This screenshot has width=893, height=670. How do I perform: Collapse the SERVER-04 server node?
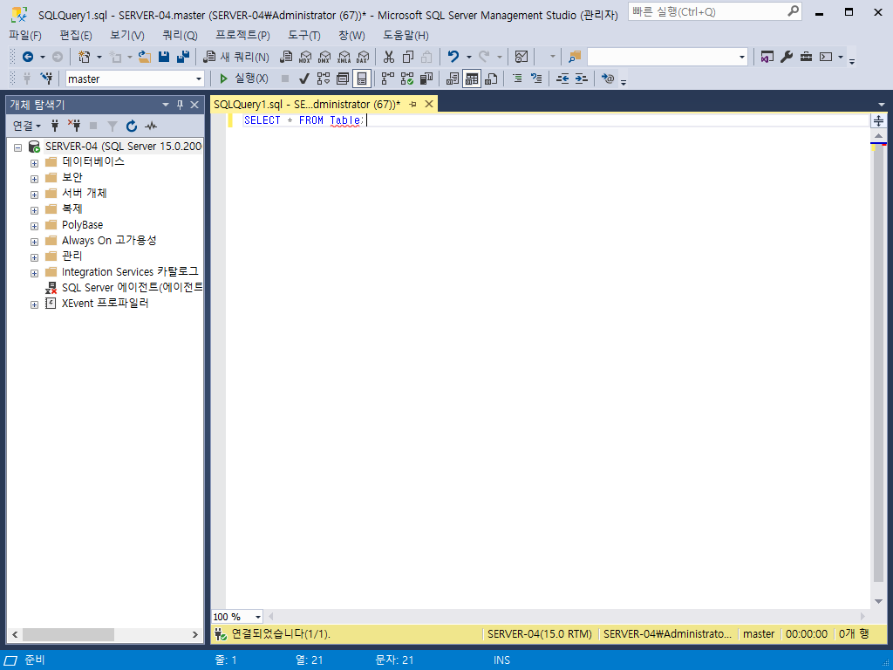point(17,147)
